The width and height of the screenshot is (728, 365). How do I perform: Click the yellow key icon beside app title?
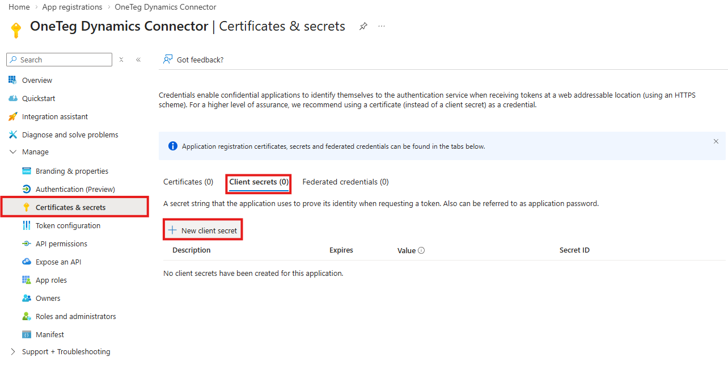pyautogui.click(x=16, y=30)
